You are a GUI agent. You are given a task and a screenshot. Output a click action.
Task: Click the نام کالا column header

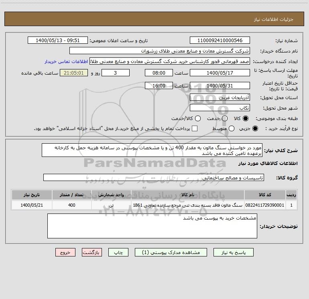tap(188, 195)
